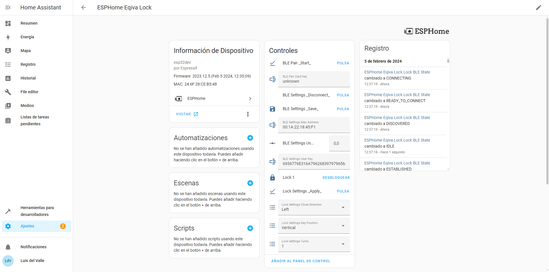The image size is (549, 272).
Task: Open Lock Settings Turns dropdown
Action: click(314, 244)
